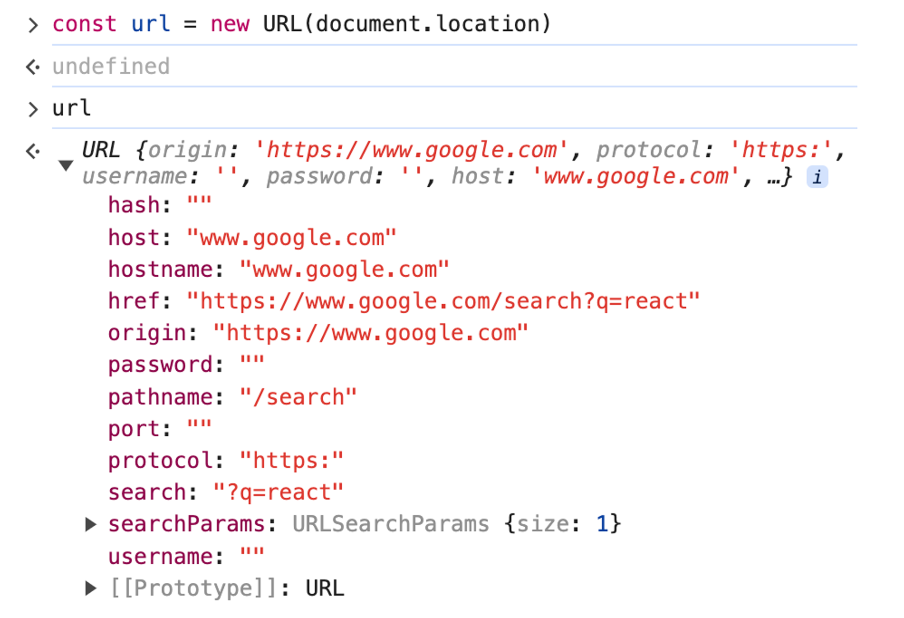The height and width of the screenshot is (618, 904).
Task: Click the search "?q=react" value
Action: tap(278, 492)
